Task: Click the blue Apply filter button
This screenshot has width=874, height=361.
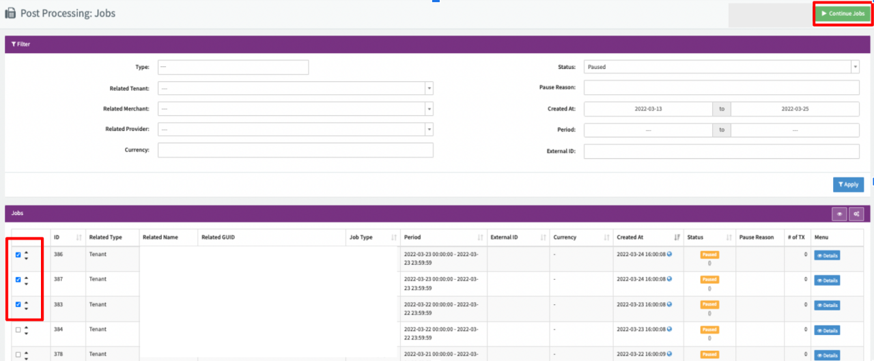Action: click(x=848, y=184)
